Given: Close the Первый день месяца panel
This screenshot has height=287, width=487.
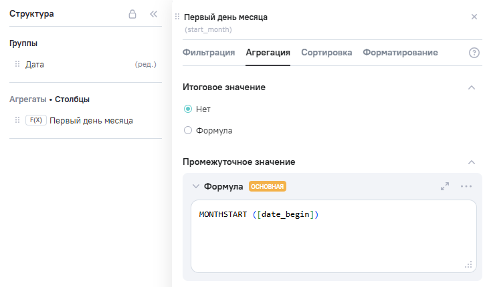Looking at the screenshot, I should point(474,17).
